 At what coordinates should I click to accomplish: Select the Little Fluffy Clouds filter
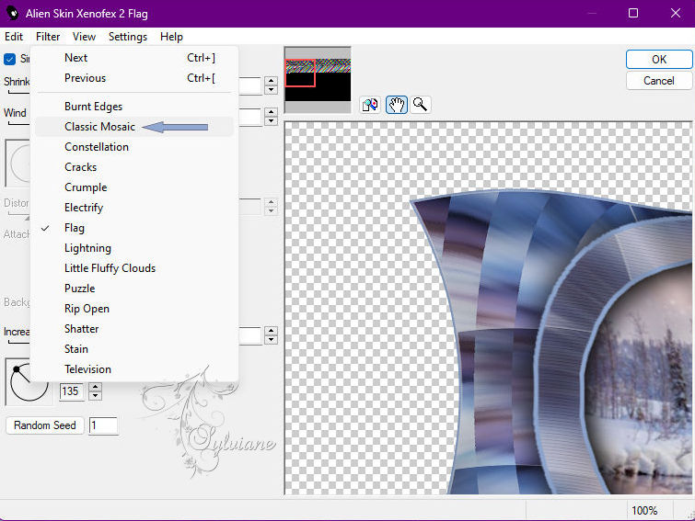(134, 268)
